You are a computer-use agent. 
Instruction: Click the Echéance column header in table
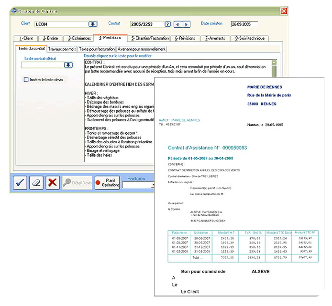(x=201, y=232)
